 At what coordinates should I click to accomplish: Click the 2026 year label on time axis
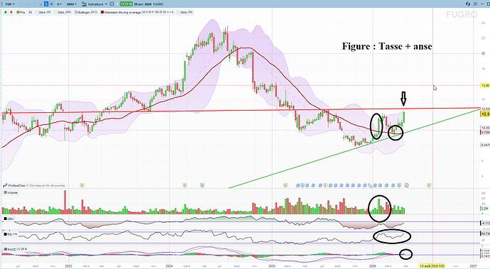pyautogui.click(x=373, y=266)
